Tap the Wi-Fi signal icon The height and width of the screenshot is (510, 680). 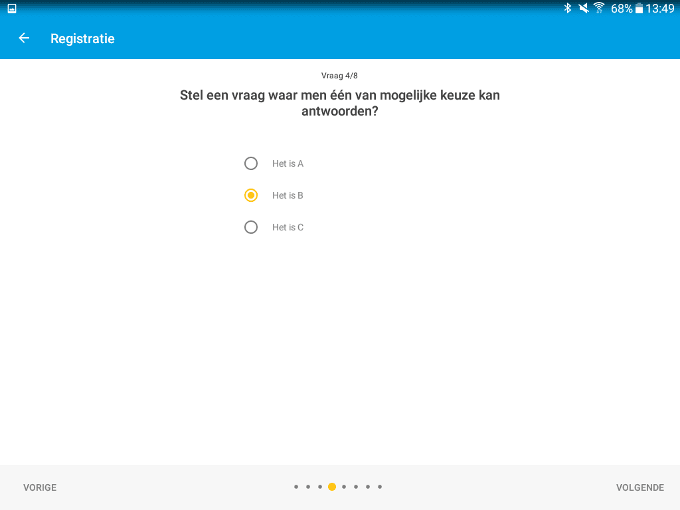[599, 9]
